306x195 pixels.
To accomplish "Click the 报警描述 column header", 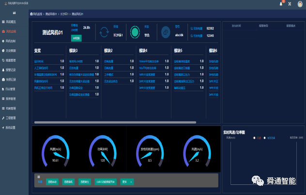I will (x=291, y=26).
